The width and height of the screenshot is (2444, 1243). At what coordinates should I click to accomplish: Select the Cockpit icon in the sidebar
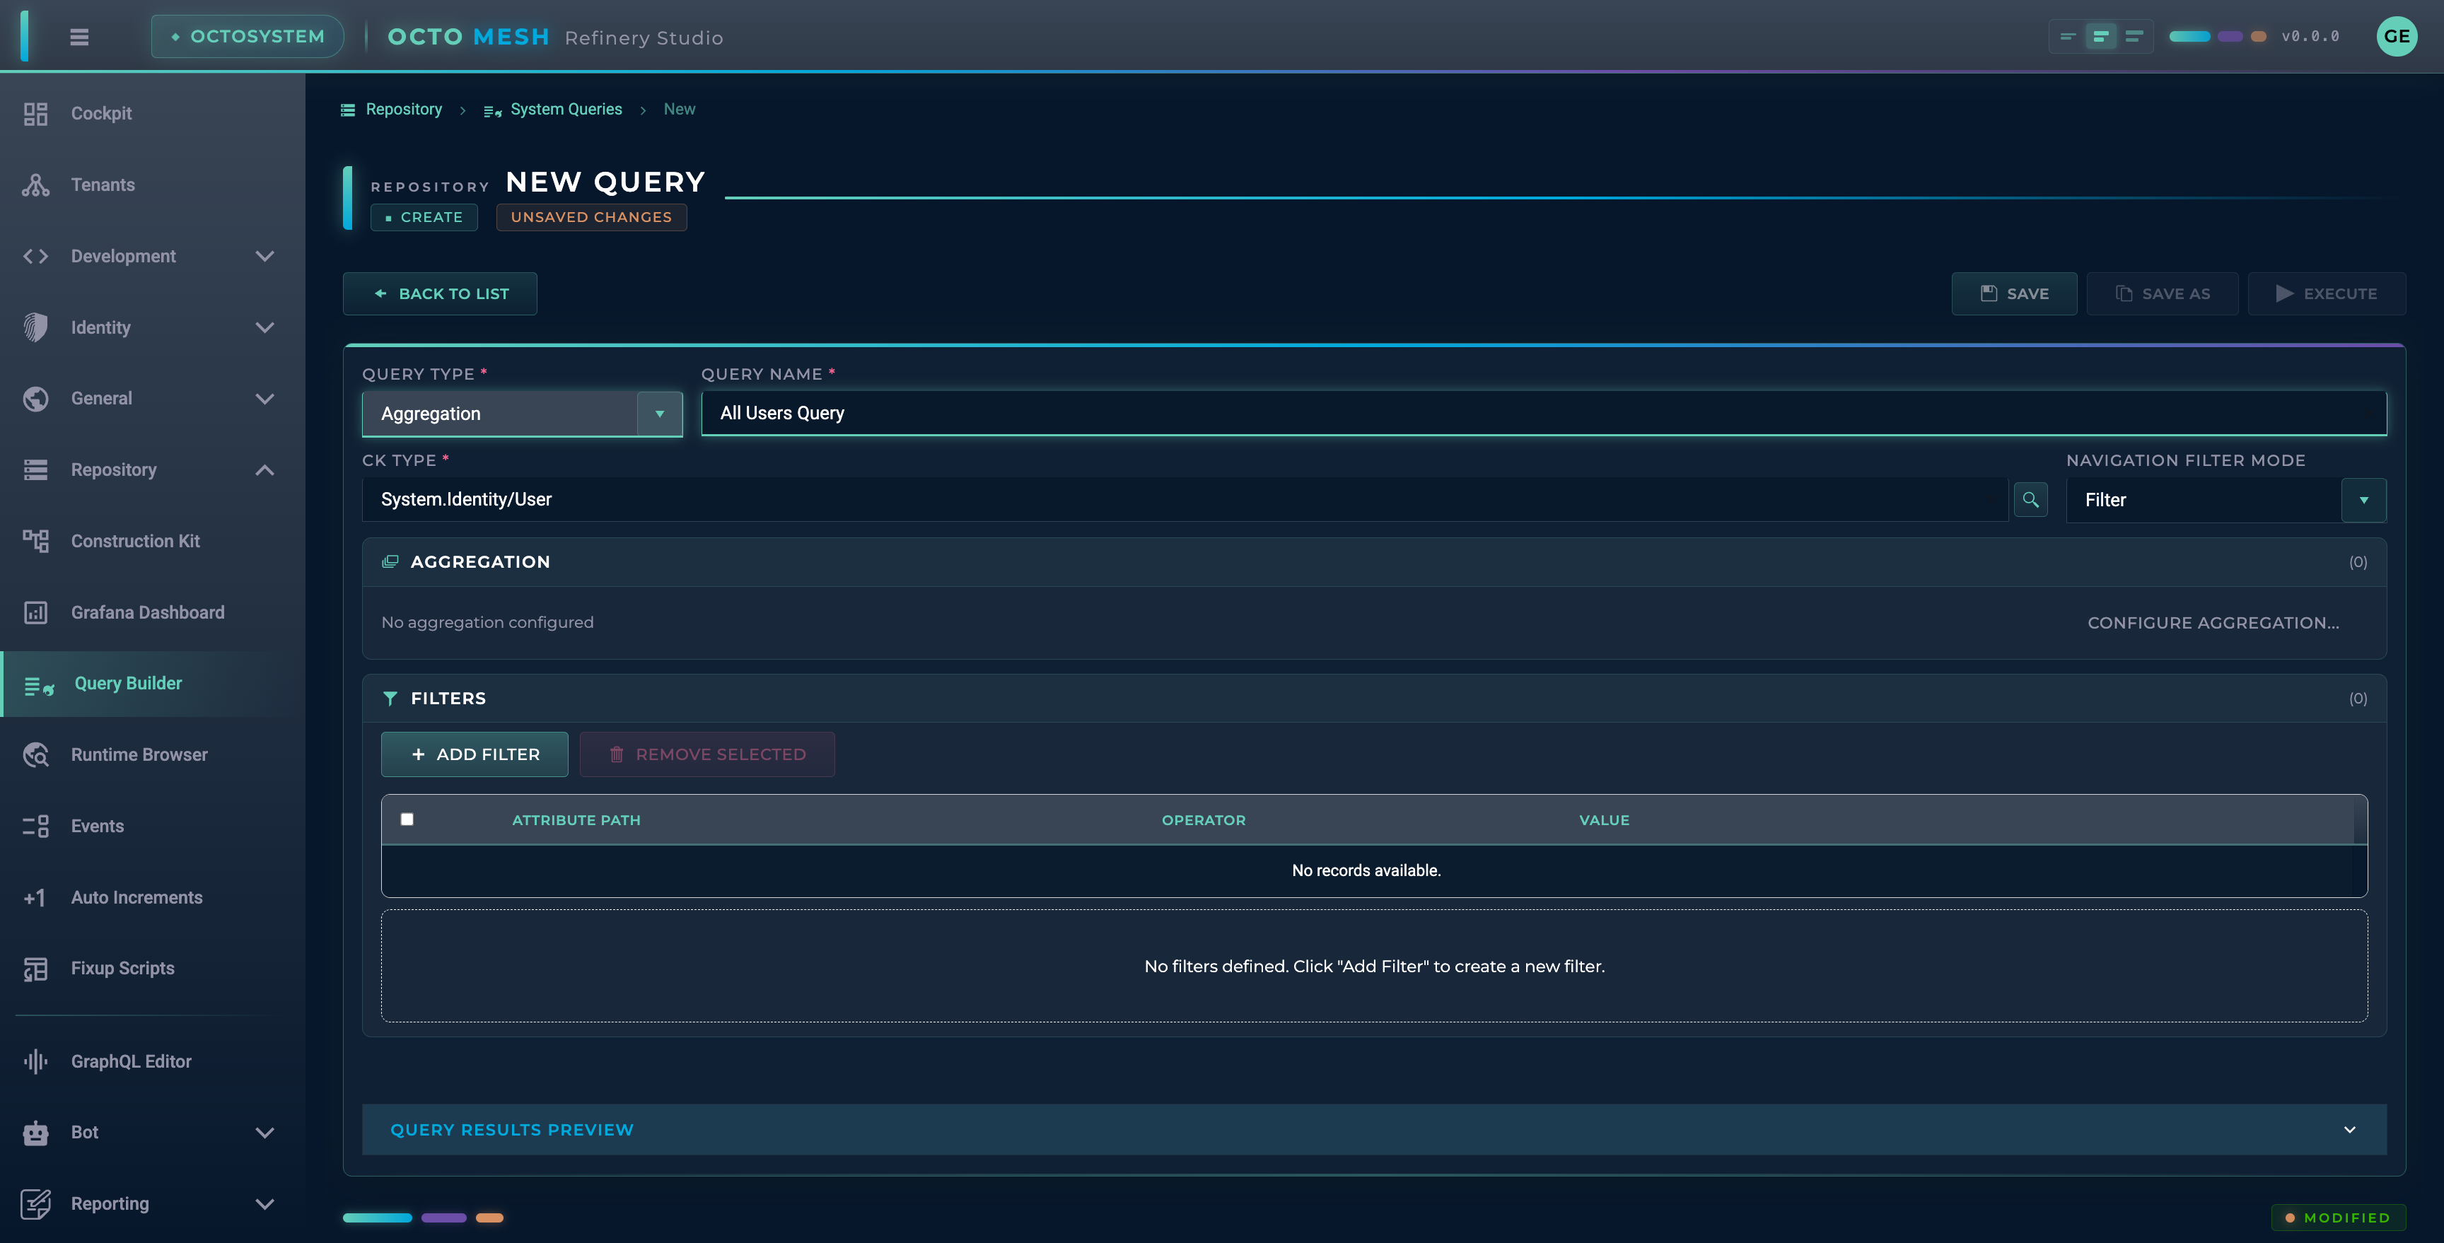click(35, 113)
